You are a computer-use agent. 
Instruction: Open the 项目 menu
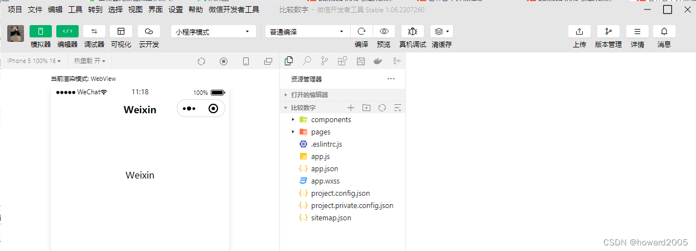click(x=15, y=9)
